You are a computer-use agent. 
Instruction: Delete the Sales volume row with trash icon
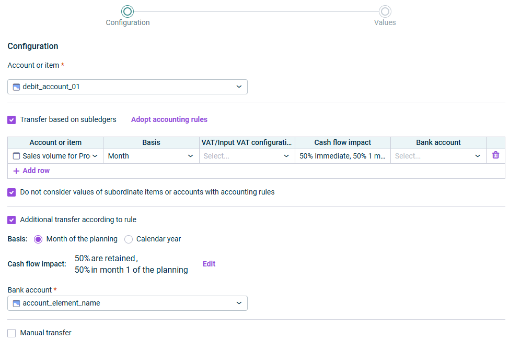[495, 155]
